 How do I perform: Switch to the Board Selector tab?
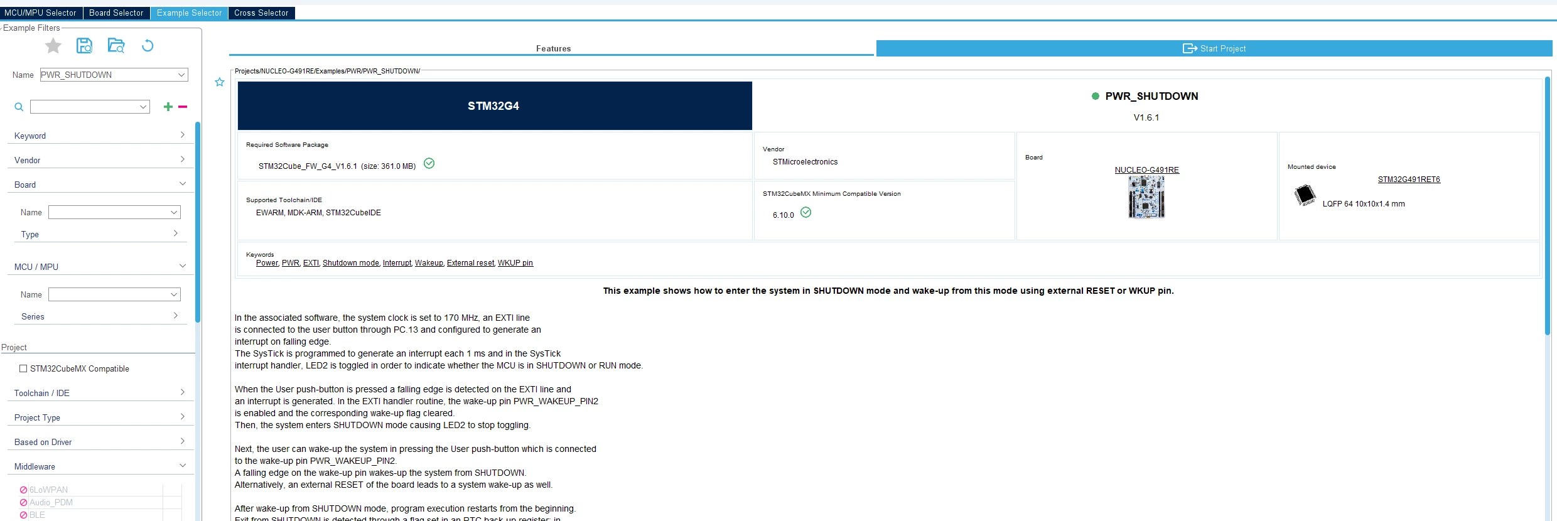[x=116, y=13]
